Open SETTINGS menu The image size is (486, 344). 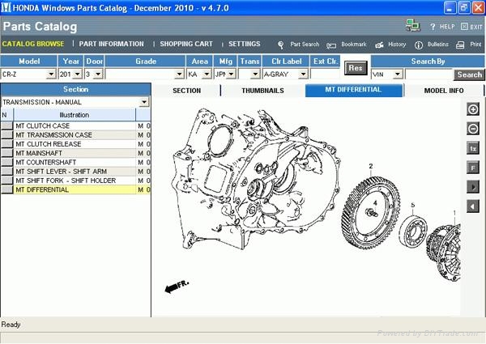(245, 44)
